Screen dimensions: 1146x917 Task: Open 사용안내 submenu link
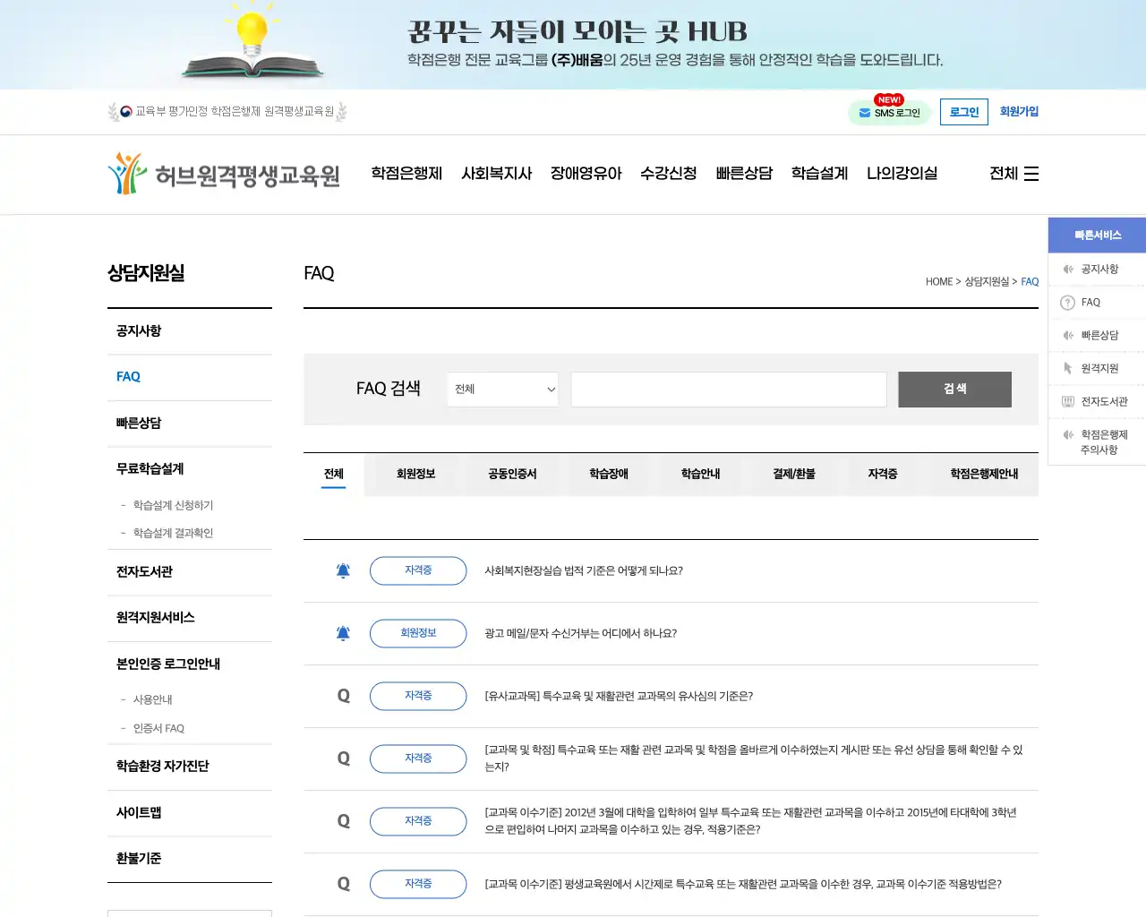click(x=152, y=699)
